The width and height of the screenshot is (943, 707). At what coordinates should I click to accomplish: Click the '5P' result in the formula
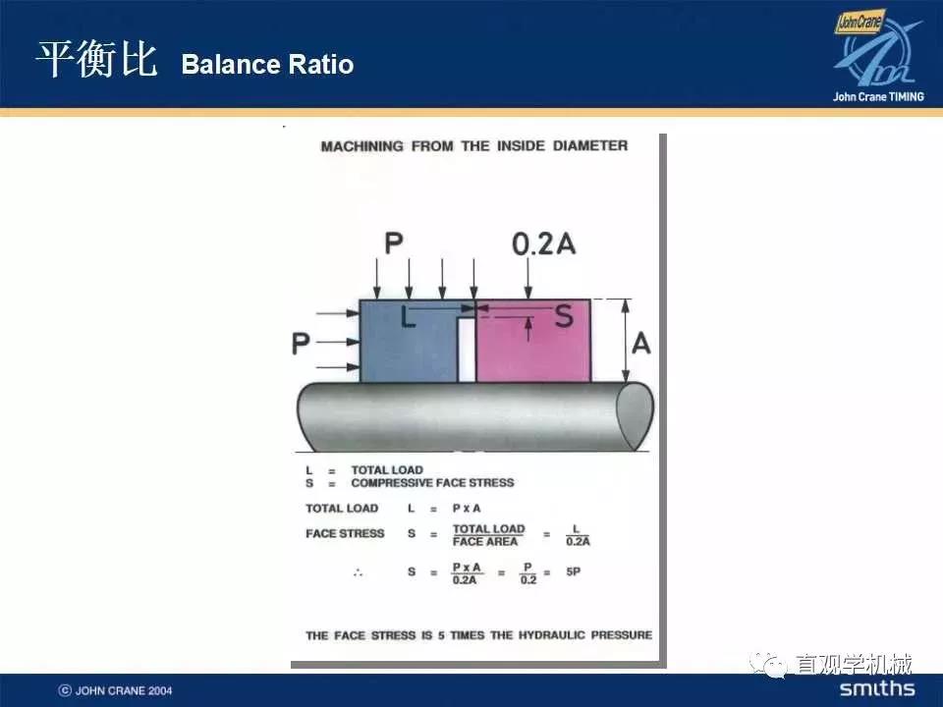573,571
